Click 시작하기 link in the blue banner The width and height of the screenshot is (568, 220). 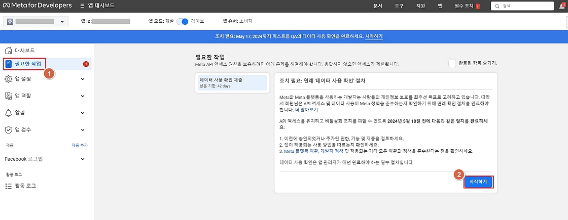374,36
